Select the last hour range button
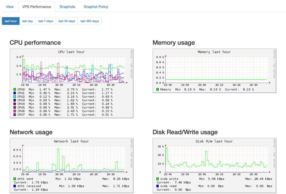Viewport: 286px width, 194px height. coord(11,21)
